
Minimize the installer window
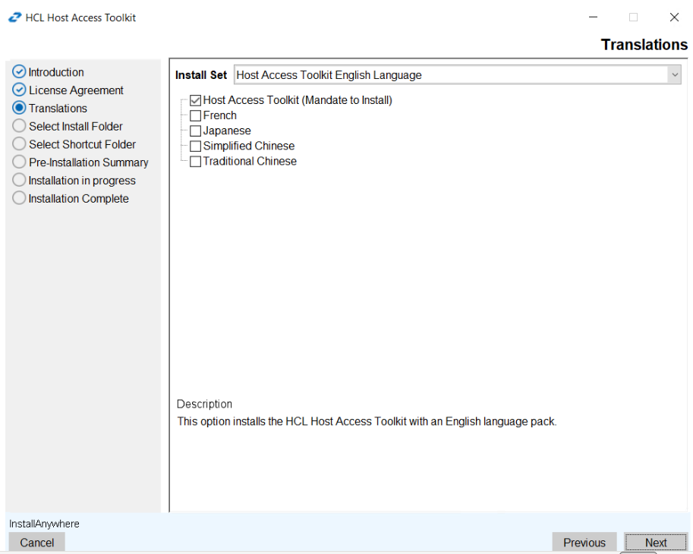click(x=593, y=17)
